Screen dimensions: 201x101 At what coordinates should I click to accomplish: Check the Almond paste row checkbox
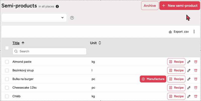click(x=7, y=62)
